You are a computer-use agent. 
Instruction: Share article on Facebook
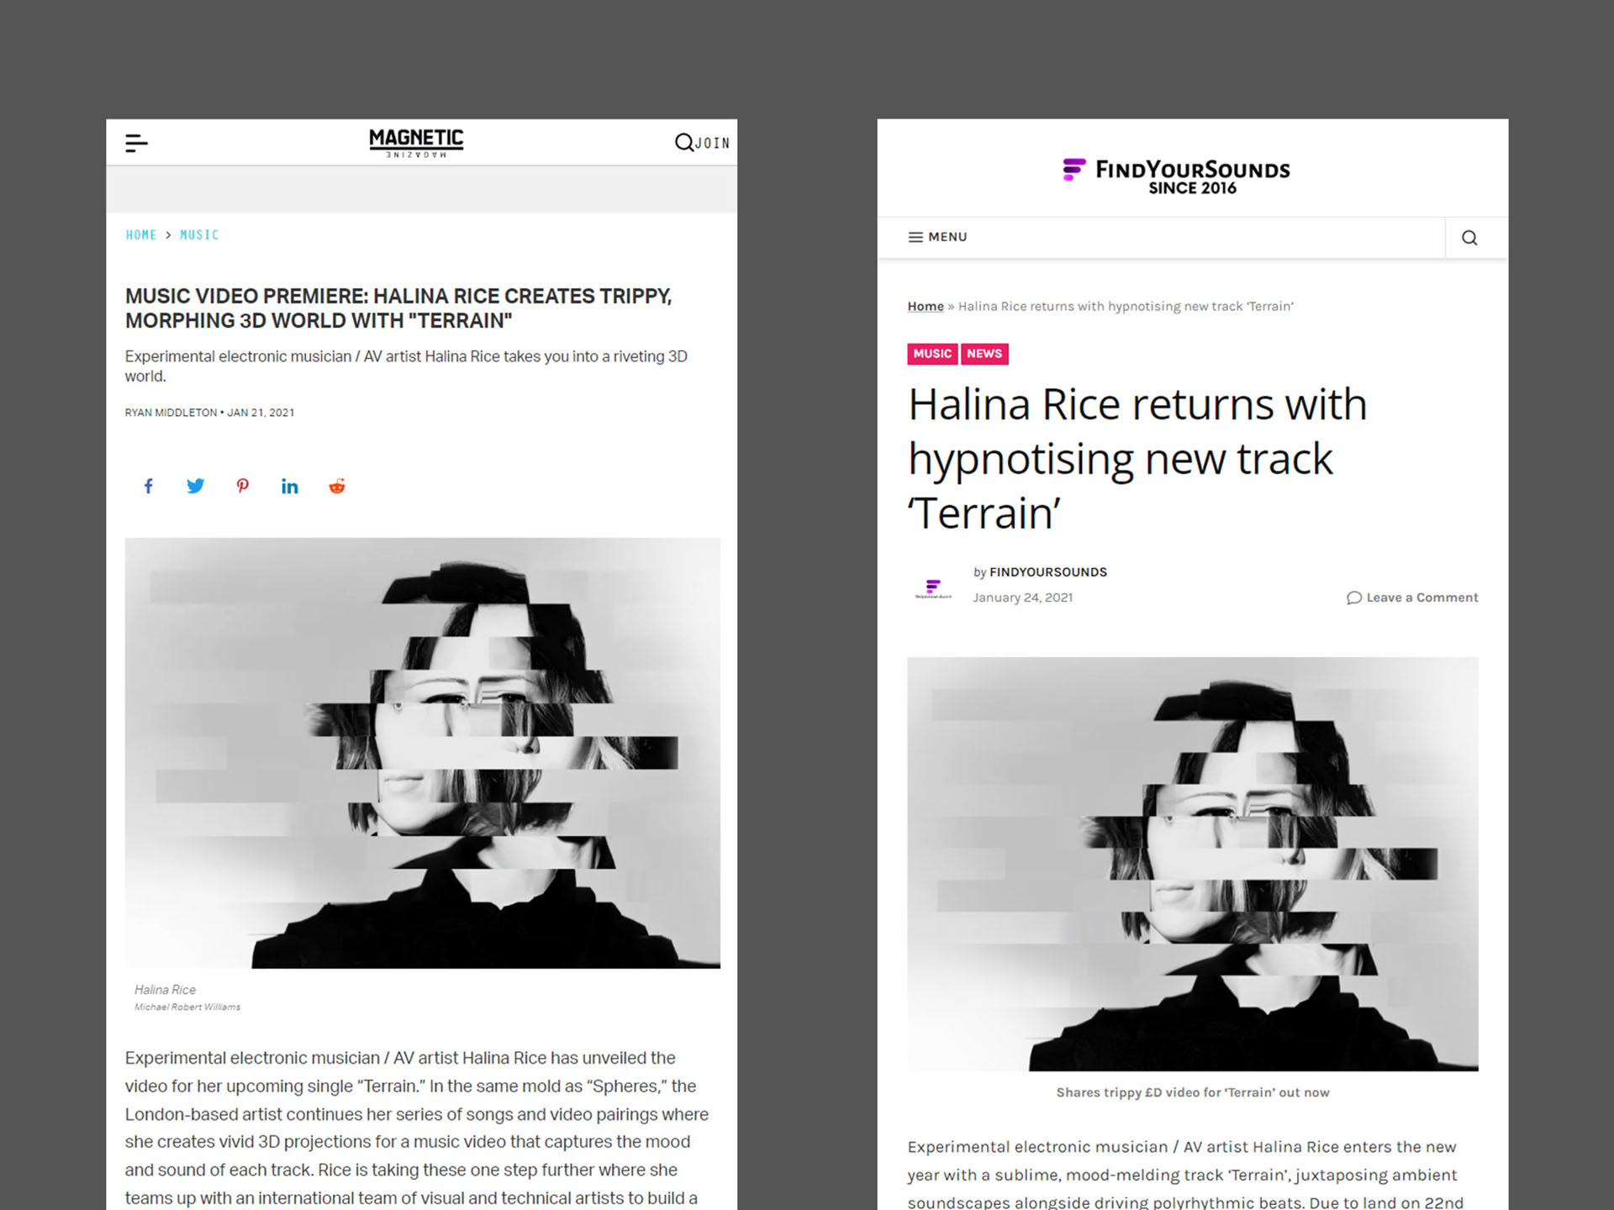(149, 486)
